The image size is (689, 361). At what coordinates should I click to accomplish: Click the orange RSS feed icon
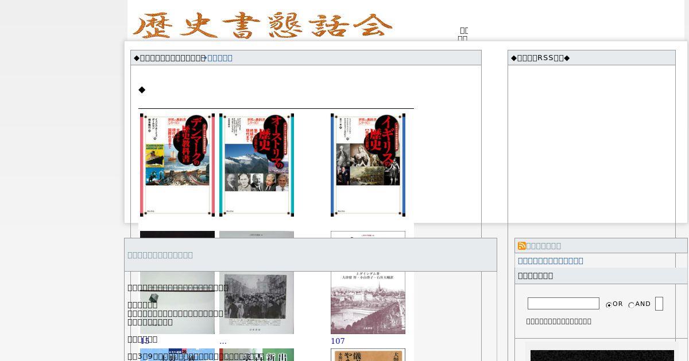pos(522,246)
